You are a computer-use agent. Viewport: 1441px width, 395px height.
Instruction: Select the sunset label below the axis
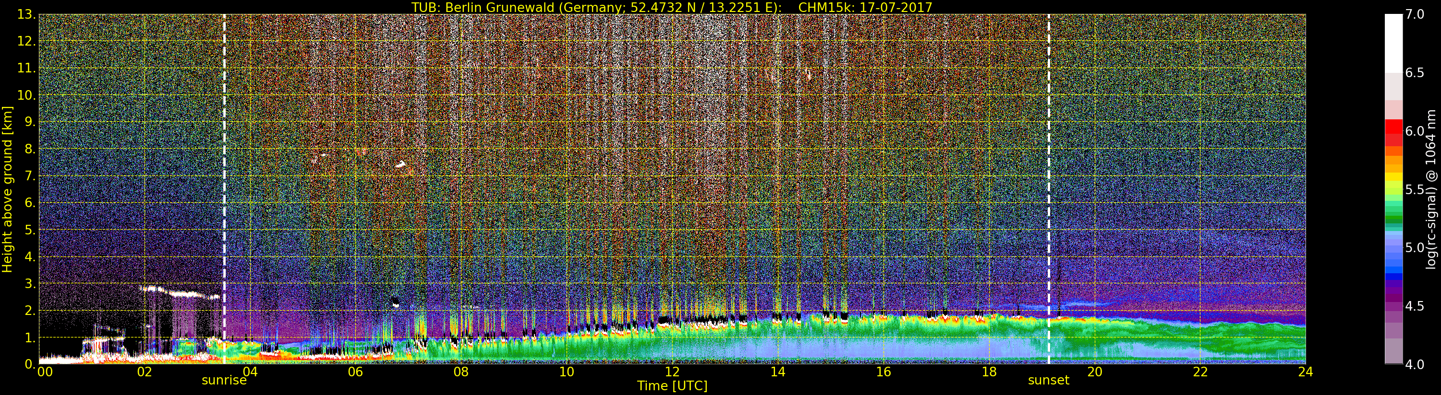pyautogui.click(x=1048, y=381)
